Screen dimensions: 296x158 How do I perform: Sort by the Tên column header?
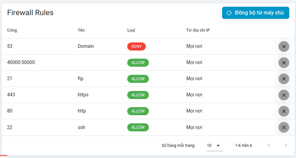(x=81, y=30)
